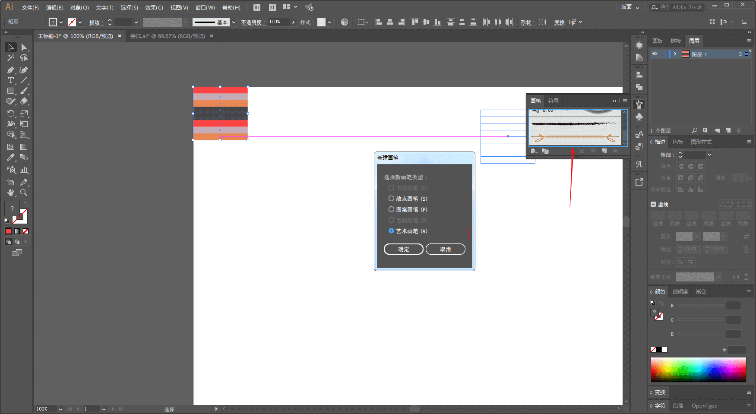Click the 不透明度 label link

pos(252,22)
